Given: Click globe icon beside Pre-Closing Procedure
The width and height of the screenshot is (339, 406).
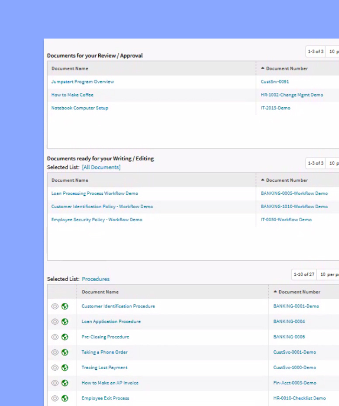Looking at the screenshot, I should tap(65, 337).
